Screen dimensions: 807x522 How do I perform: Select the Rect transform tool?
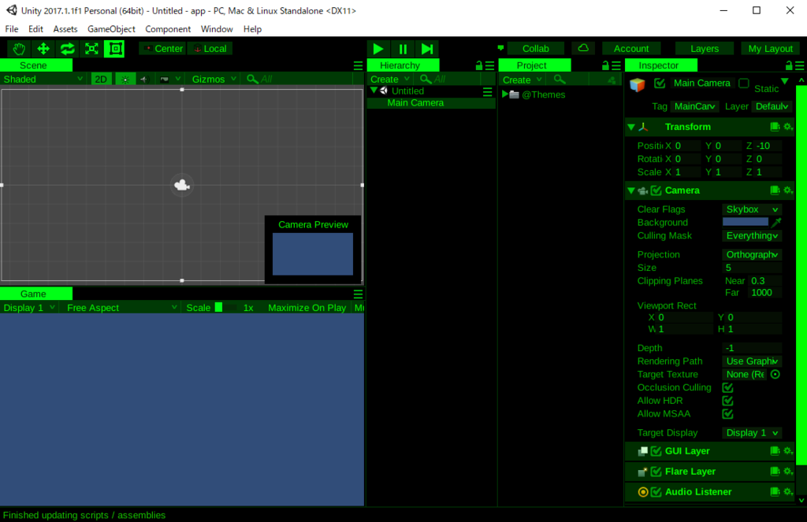114,48
